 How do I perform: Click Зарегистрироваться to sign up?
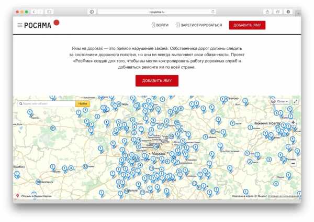199,25
